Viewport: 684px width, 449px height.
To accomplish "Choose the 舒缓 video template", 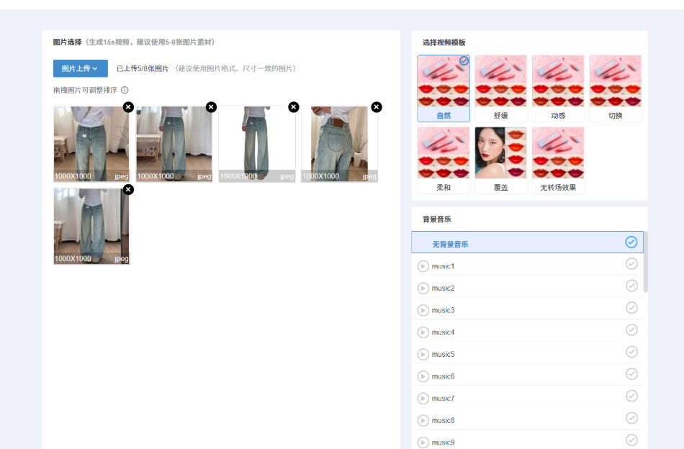I will click(x=501, y=89).
